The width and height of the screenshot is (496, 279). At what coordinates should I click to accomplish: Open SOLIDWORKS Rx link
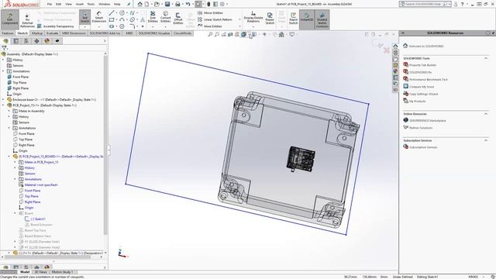coord(420,72)
